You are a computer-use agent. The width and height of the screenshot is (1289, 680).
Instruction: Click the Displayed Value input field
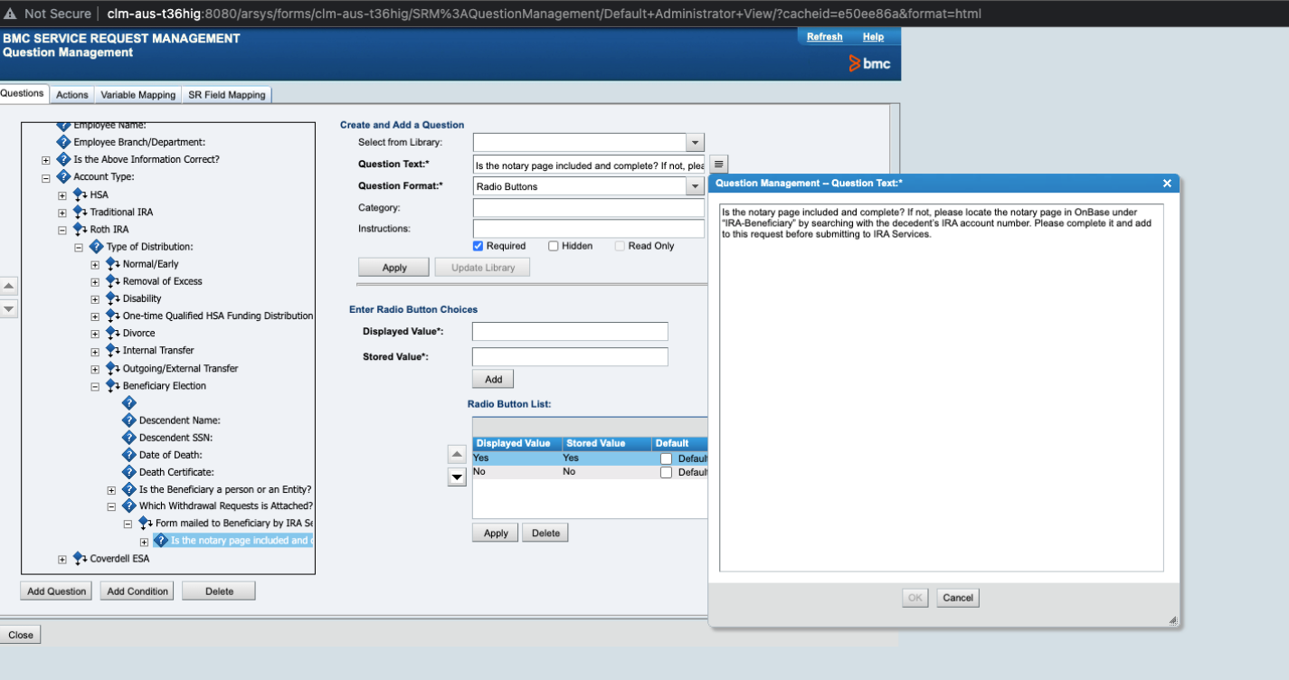click(570, 331)
